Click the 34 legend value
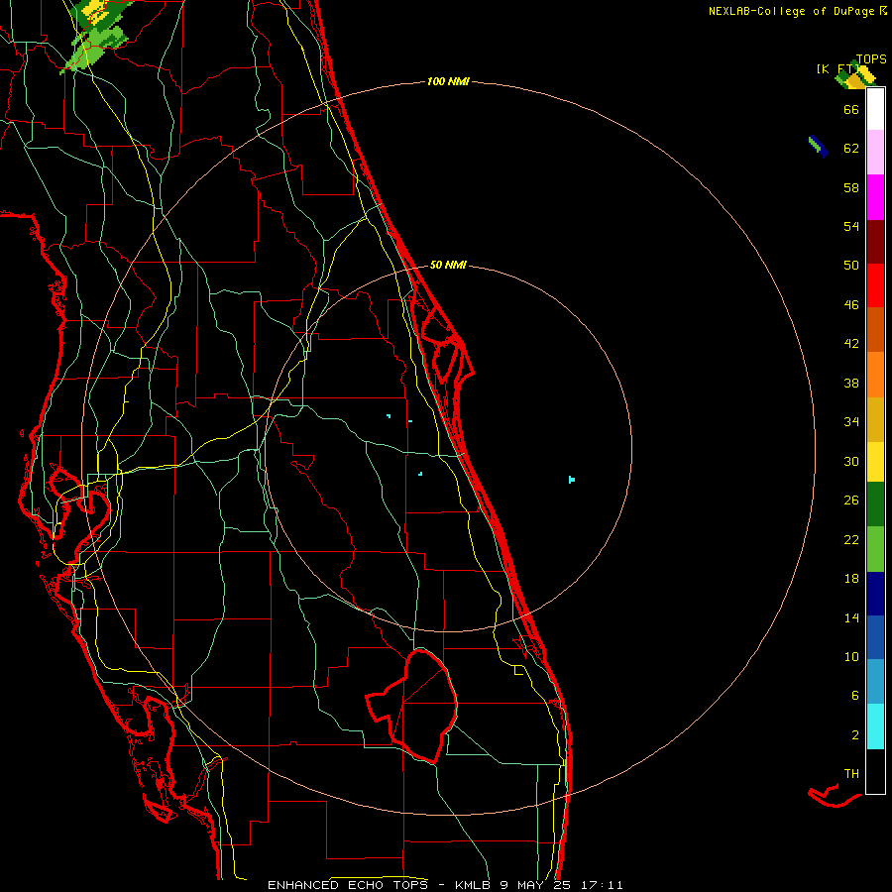The image size is (892, 892). (851, 422)
